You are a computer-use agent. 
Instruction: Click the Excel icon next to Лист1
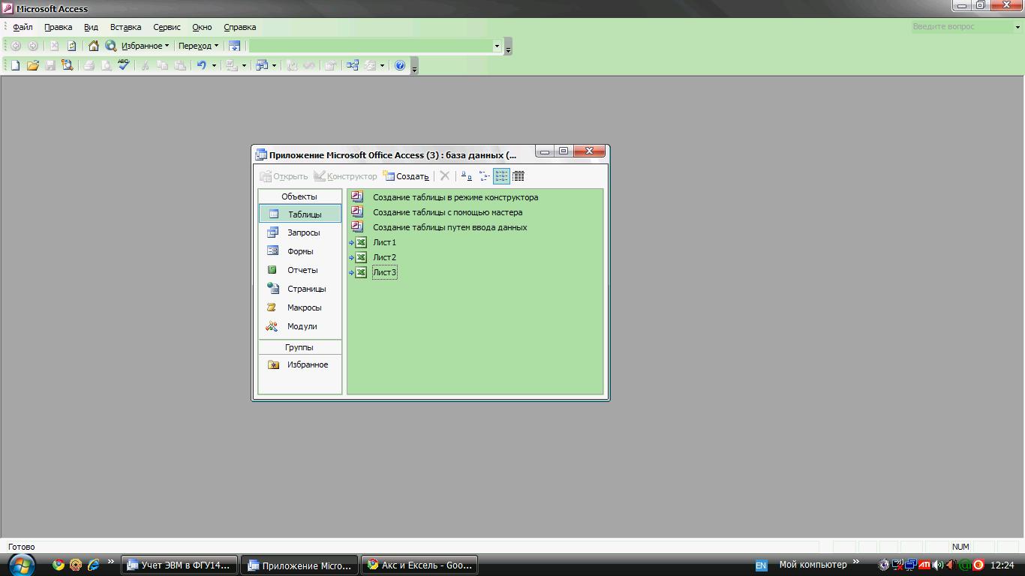pyautogui.click(x=361, y=242)
